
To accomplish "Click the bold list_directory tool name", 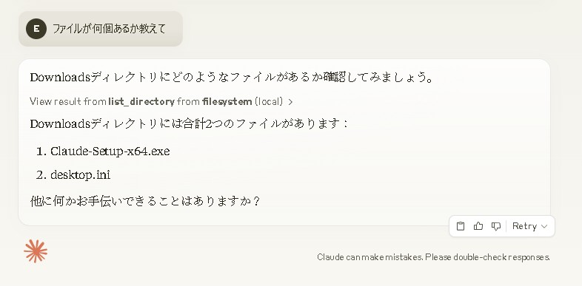I will [x=141, y=101].
